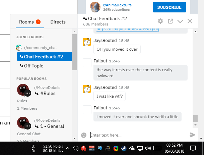Viewport: 204px width, 155px height.
Task: Open the imgur.com image link
Action: [x=128, y=30]
